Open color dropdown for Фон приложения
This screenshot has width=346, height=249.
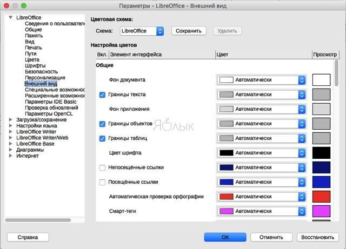click(x=262, y=109)
